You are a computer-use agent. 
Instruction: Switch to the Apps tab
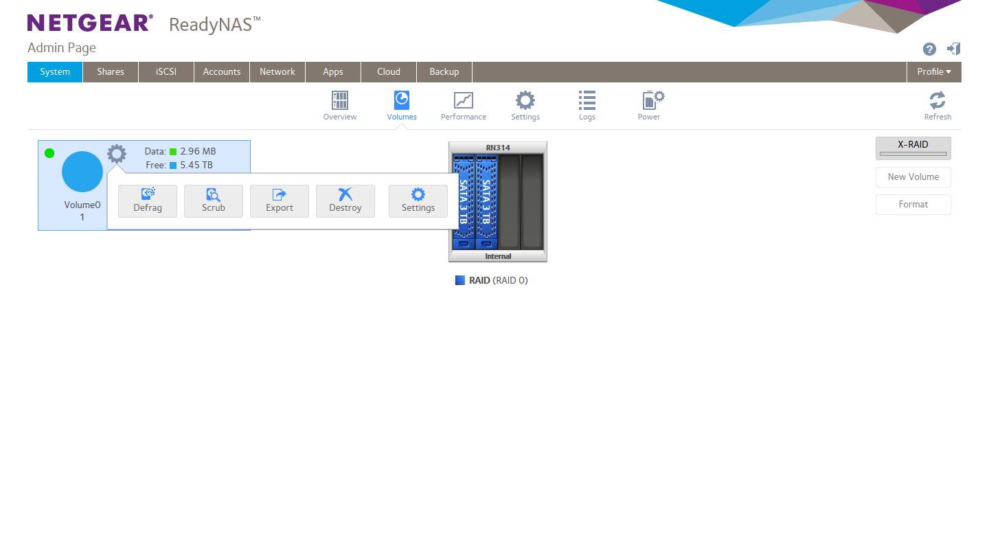pos(333,72)
